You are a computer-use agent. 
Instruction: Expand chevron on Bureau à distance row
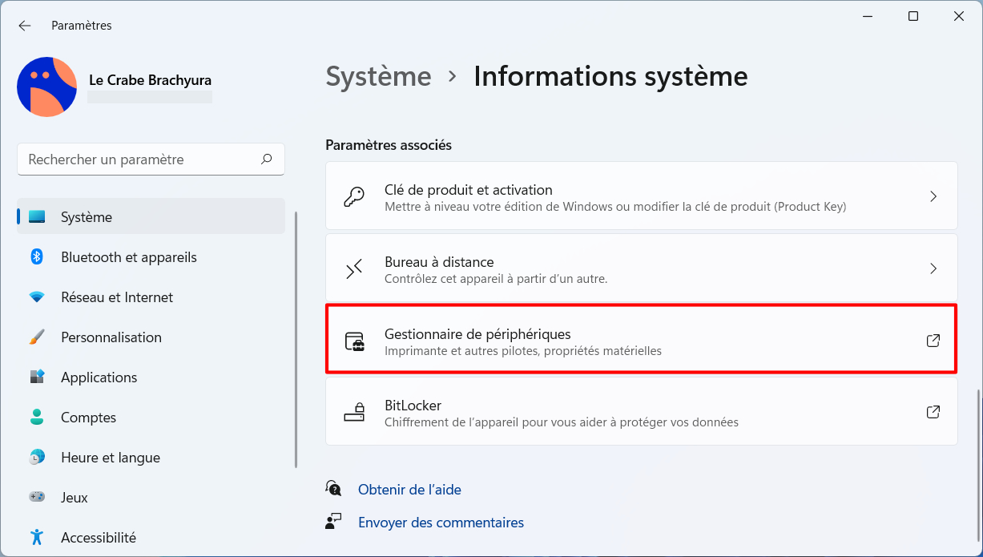click(933, 268)
